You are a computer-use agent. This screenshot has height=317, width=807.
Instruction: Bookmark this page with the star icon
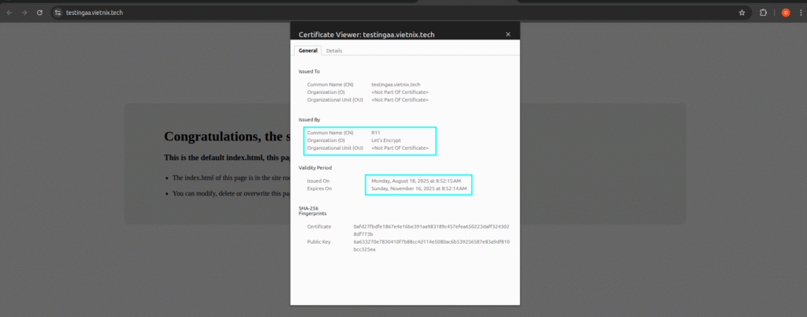pos(742,13)
